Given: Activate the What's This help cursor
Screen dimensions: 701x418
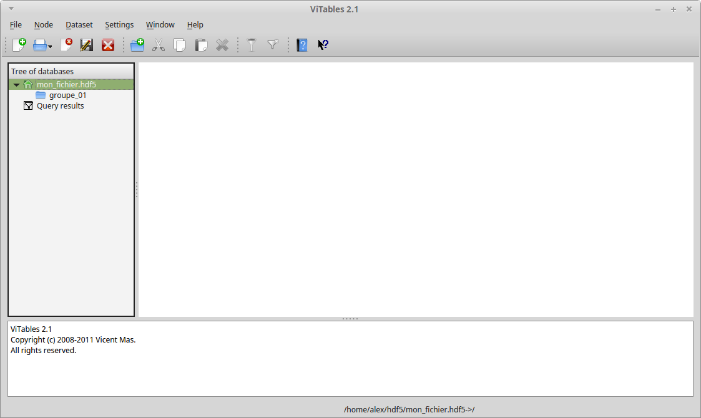Looking at the screenshot, I should (x=323, y=45).
